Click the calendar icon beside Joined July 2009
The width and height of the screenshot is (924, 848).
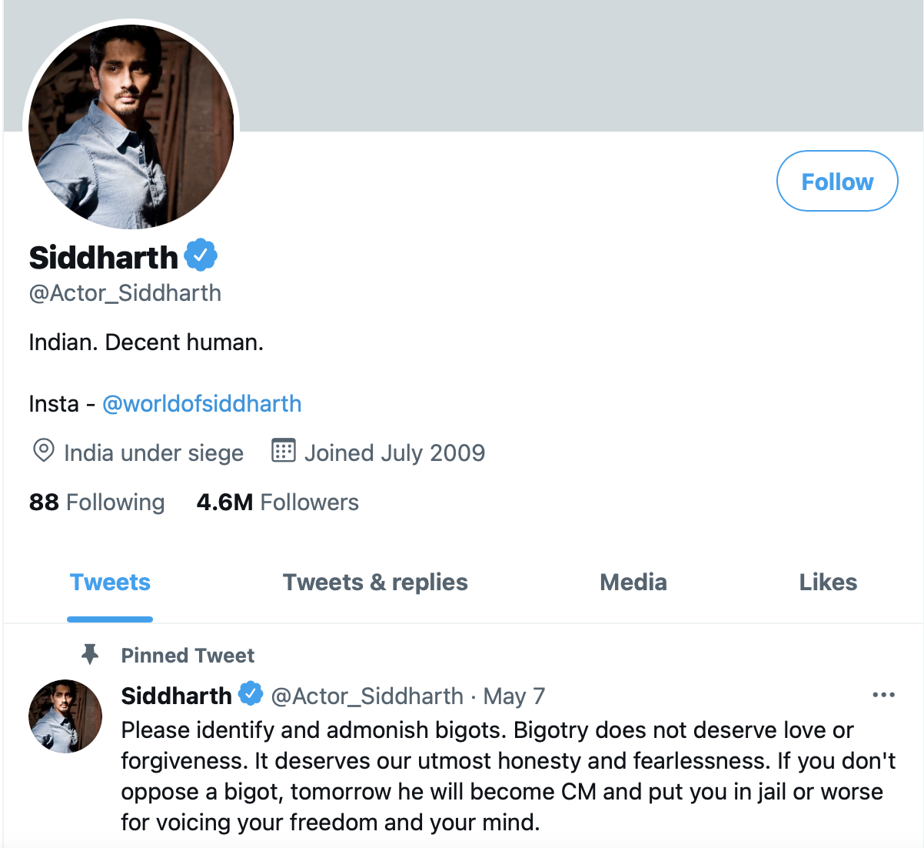283,451
